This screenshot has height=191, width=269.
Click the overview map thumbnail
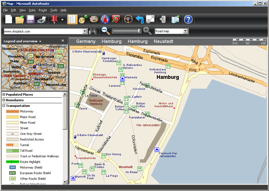pyautogui.click(x=34, y=67)
